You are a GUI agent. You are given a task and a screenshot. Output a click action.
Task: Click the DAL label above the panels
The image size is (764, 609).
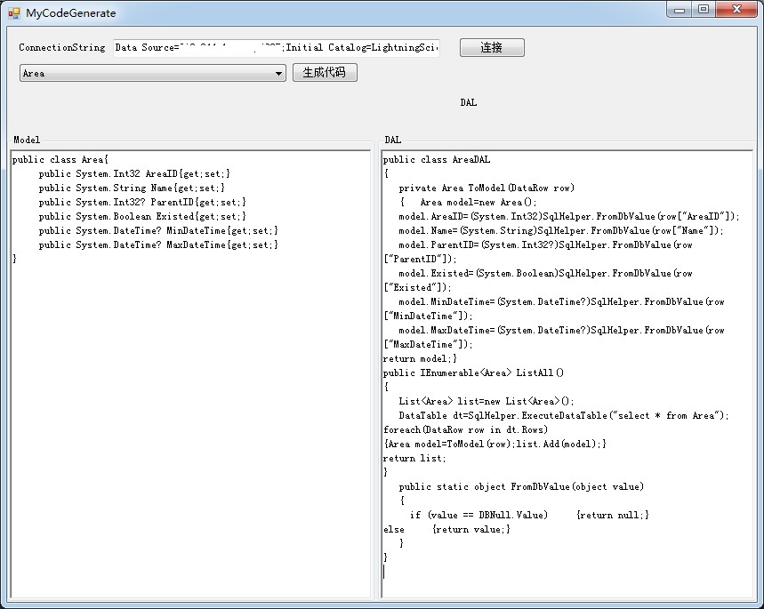pyautogui.click(x=468, y=102)
